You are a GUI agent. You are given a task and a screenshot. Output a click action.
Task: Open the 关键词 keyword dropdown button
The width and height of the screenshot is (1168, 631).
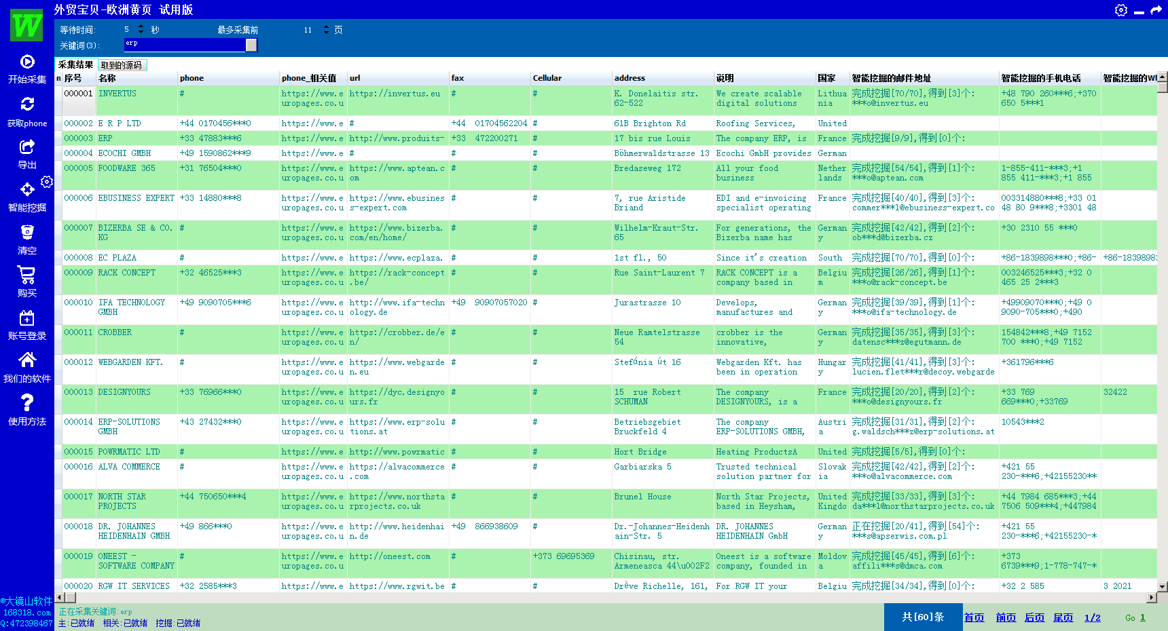251,45
